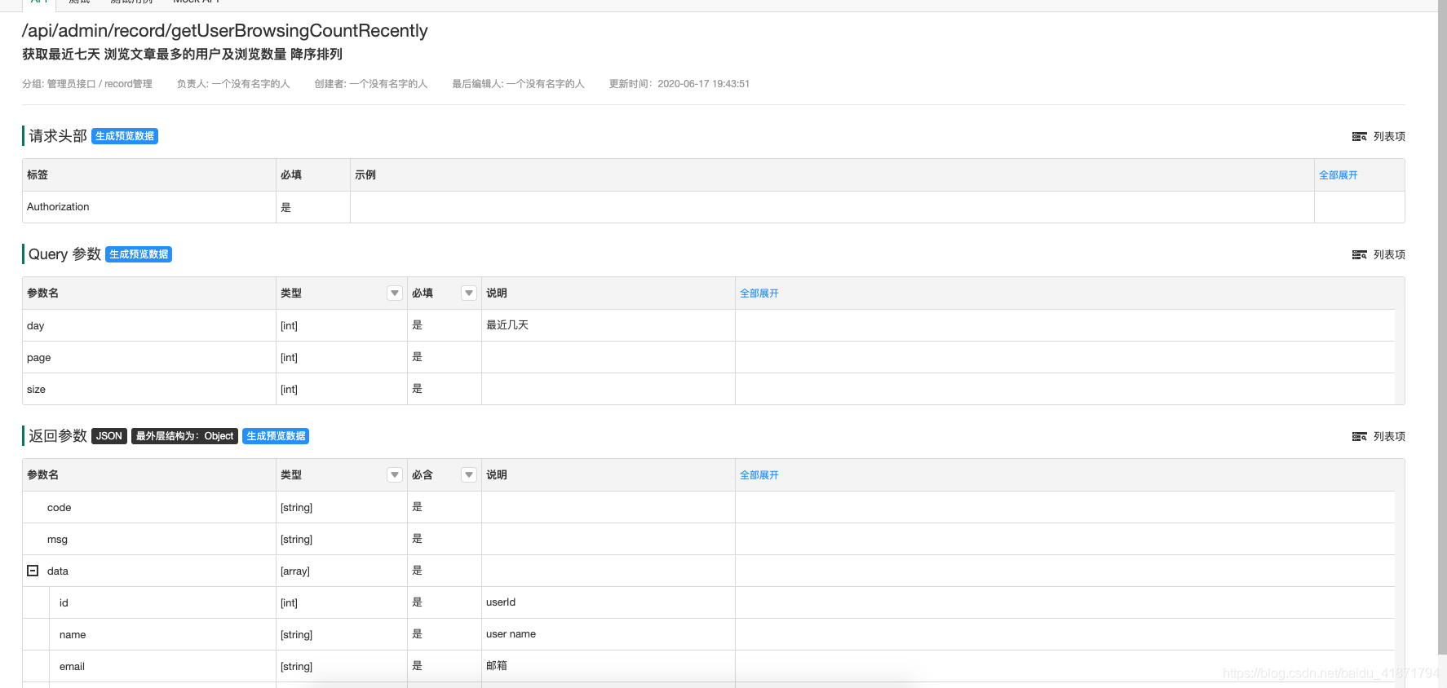Image resolution: width=1447 pixels, height=688 pixels.
Task: Click the 更新时间 2020-06-17 19:43:51 text
Action: (679, 84)
